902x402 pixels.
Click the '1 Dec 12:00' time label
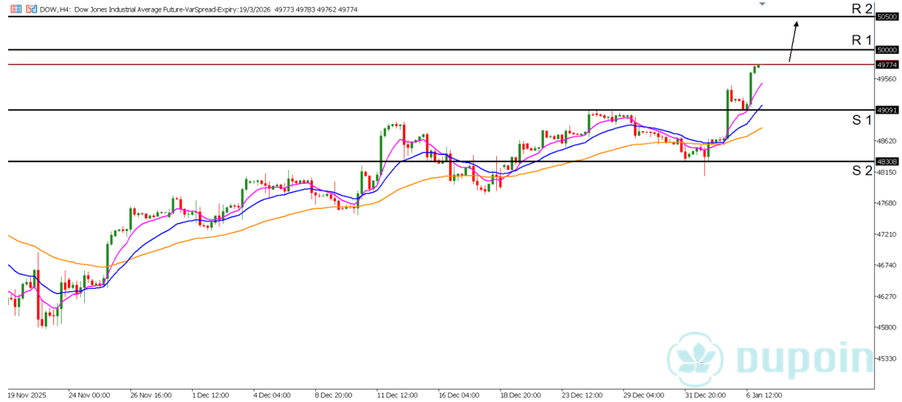(x=212, y=396)
